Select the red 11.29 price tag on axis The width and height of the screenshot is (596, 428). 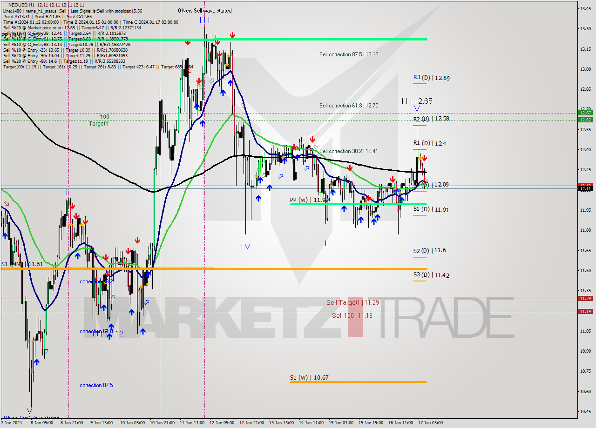point(585,299)
